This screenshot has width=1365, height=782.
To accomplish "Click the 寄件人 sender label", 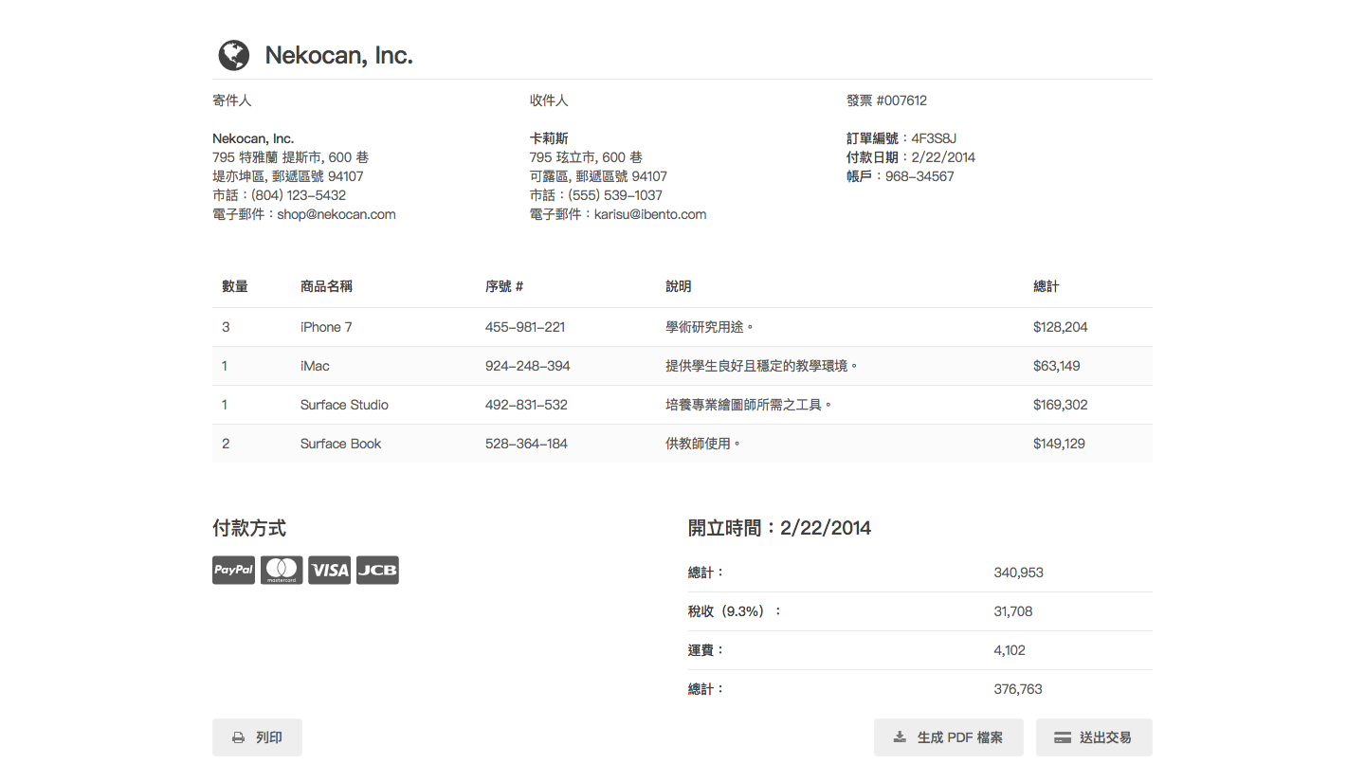I will point(232,100).
